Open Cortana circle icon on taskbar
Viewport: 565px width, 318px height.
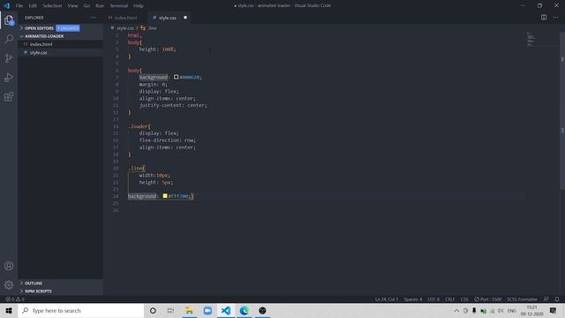coord(153,310)
